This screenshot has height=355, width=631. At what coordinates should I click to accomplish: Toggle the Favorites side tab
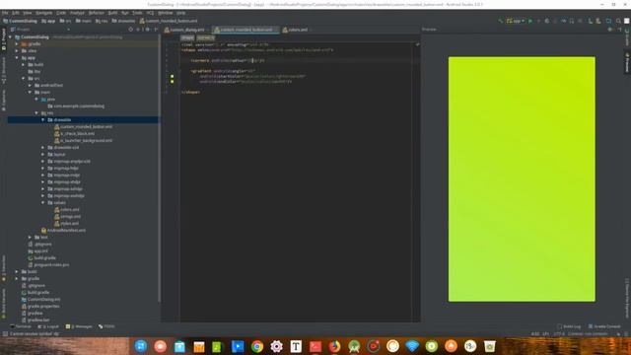(x=4, y=267)
